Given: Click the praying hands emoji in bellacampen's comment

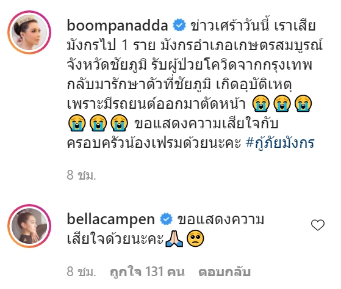Looking at the screenshot, I should [x=174, y=239].
